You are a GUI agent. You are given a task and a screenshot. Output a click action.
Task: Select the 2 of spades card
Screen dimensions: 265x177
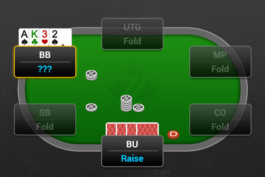60,37
